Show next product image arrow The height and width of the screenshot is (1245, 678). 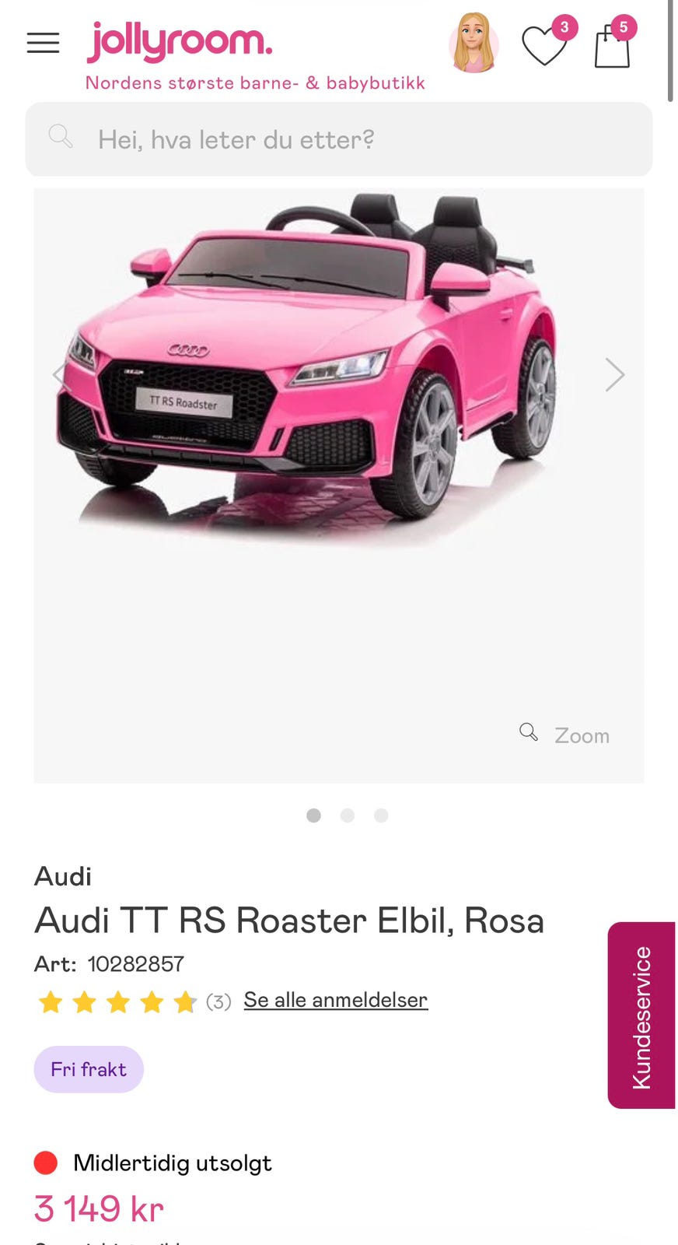614,374
